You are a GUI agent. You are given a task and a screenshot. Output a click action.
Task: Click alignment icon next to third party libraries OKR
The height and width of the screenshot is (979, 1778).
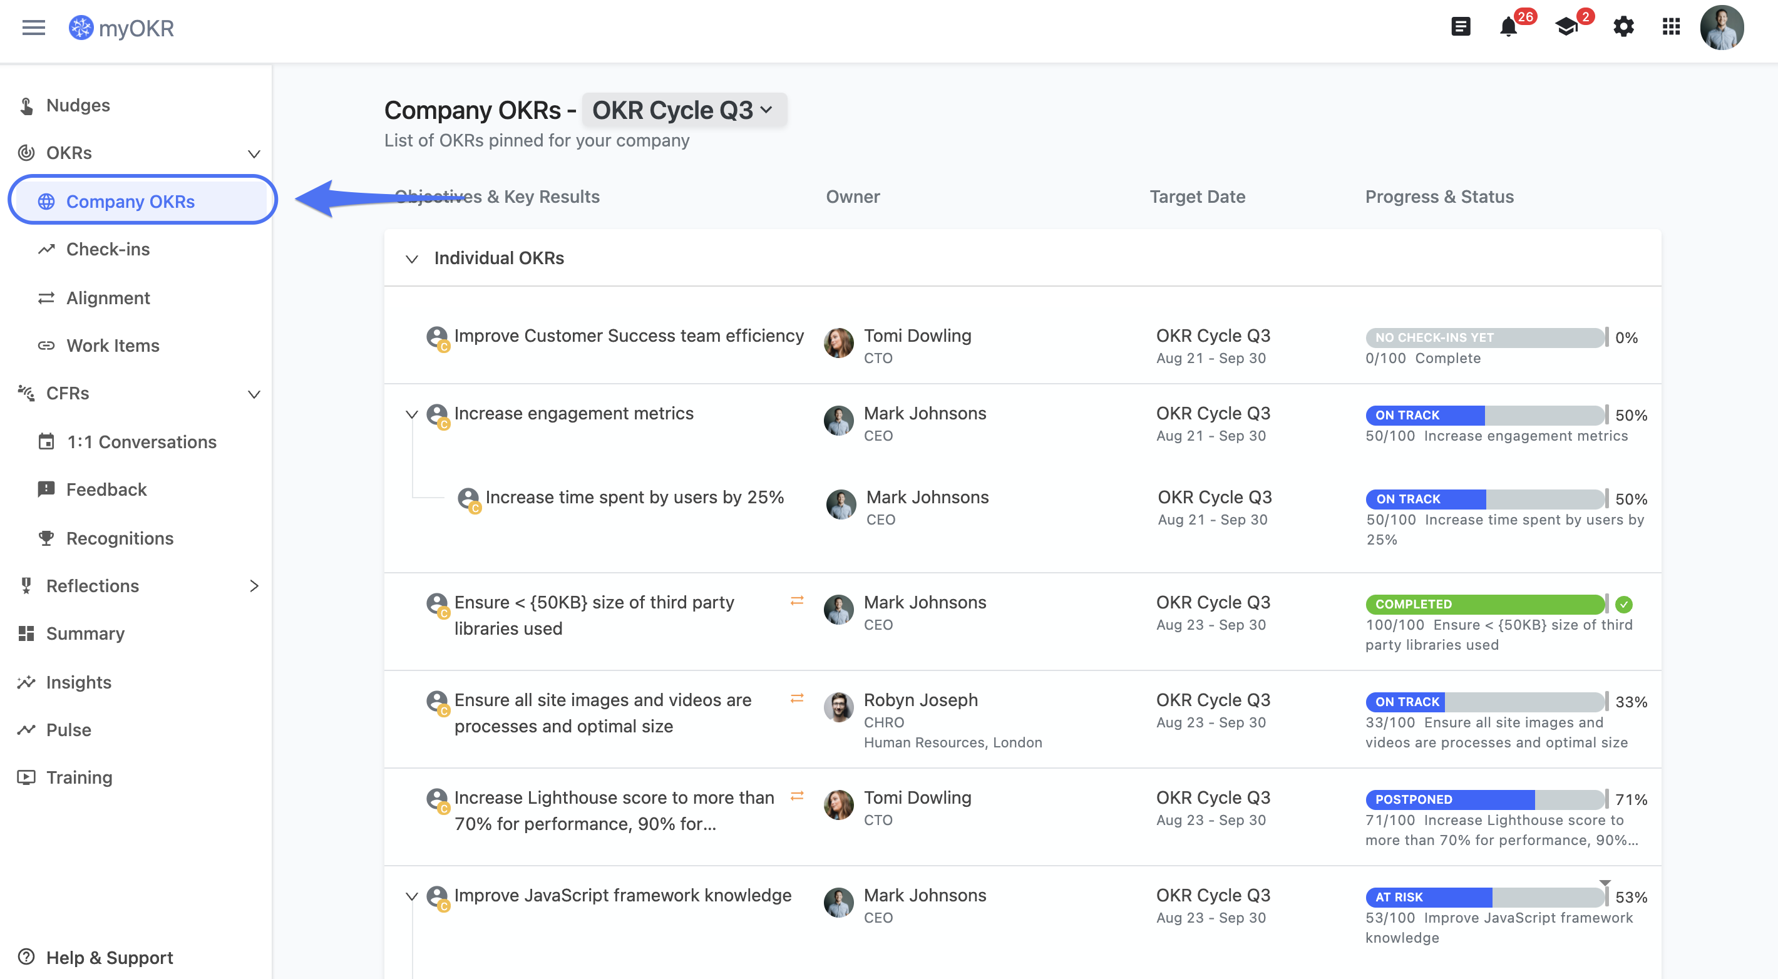pyautogui.click(x=796, y=601)
